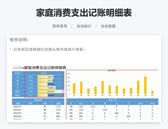Click the 2月 bar in chart
168x129 pixels.
[81, 88]
